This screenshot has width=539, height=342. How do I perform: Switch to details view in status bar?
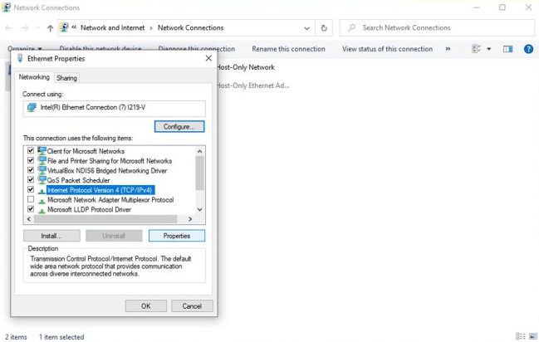(521, 336)
